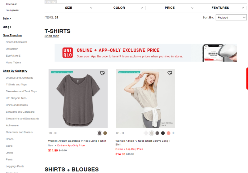Choose black swatch on Short-Sleeve Long T-Shirt
The image size is (248, 173).
tap(163, 133)
